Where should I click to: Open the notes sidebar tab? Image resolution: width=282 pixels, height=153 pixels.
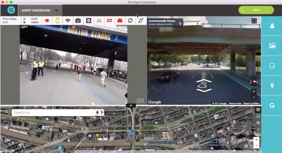pyautogui.click(x=272, y=66)
